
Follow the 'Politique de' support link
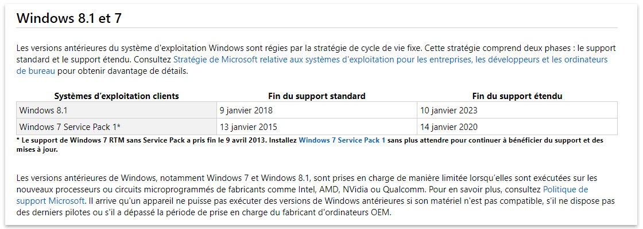click(565, 189)
